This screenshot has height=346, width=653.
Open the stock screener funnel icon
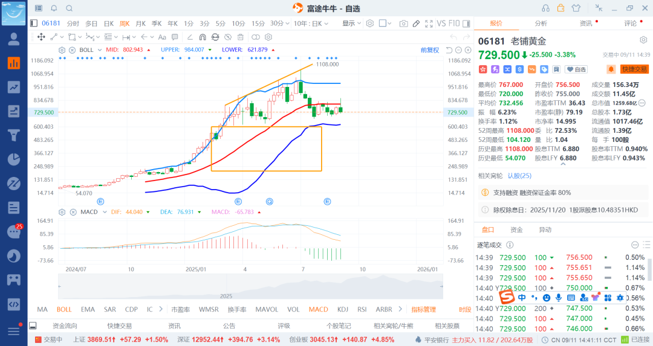pyautogui.click(x=14, y=135)
